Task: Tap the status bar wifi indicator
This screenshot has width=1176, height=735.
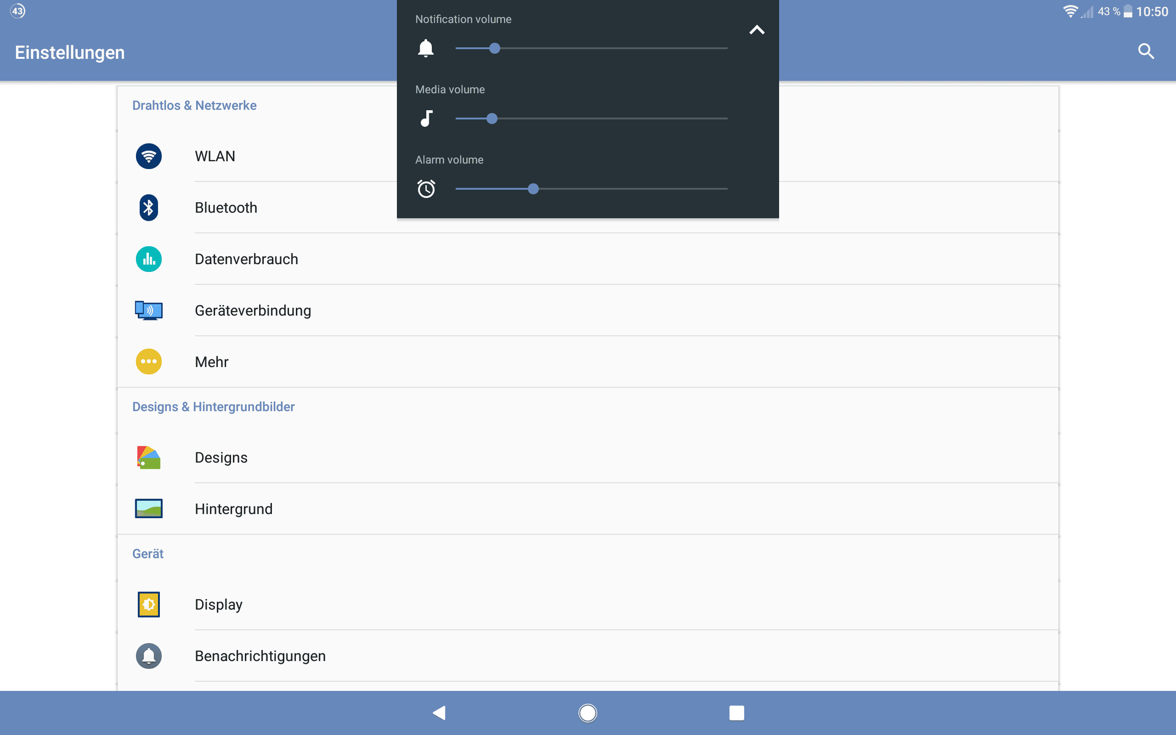Action: tap(1070, 12)
